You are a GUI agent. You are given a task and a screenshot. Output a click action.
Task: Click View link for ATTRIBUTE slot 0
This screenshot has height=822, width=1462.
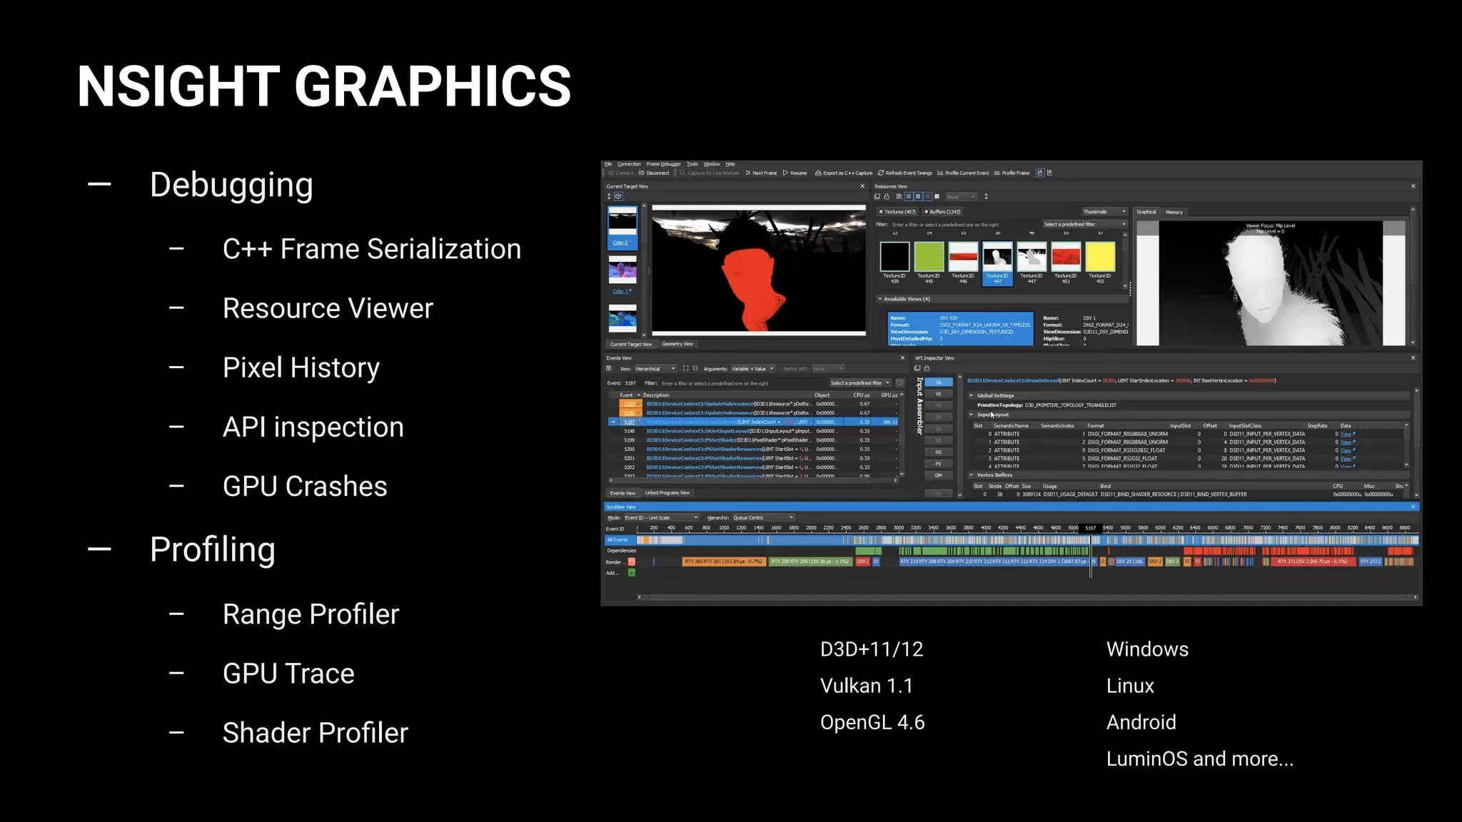1346,434
